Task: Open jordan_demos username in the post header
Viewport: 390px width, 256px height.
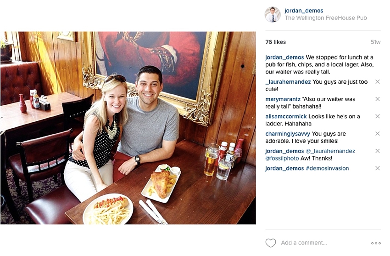Action: click(x=304, y=11)
